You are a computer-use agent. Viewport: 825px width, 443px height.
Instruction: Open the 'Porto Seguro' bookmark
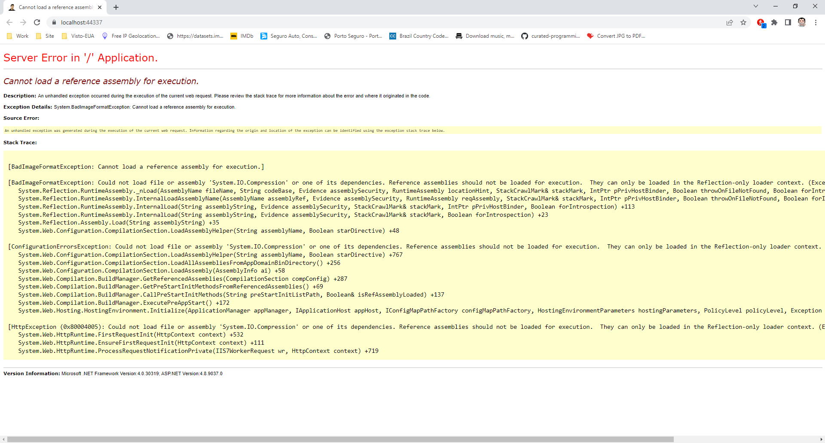point(352,36)
